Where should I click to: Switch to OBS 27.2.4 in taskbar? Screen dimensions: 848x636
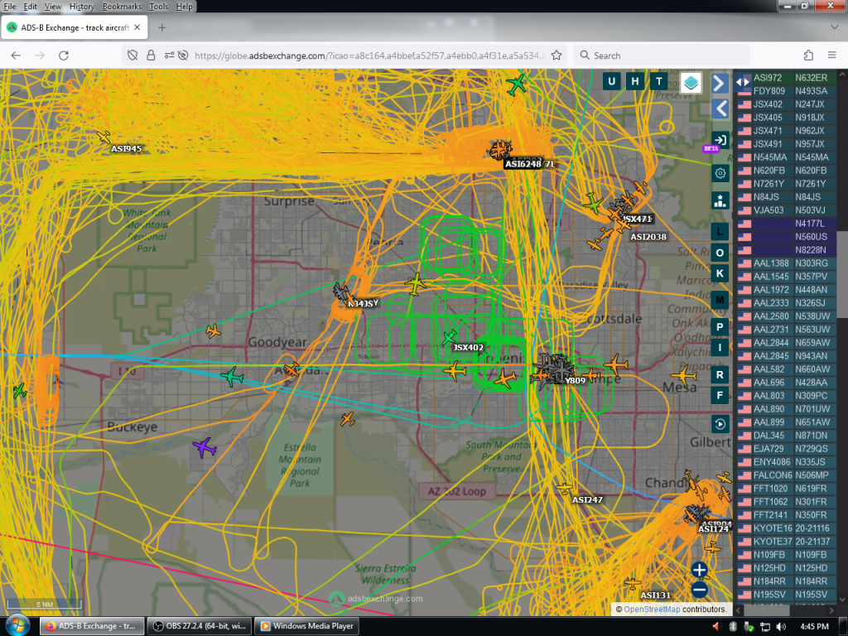200,626
